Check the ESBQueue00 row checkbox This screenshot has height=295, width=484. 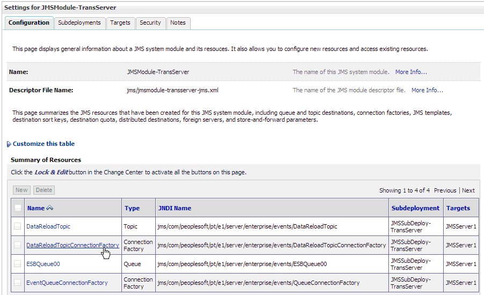coord(18,264)
